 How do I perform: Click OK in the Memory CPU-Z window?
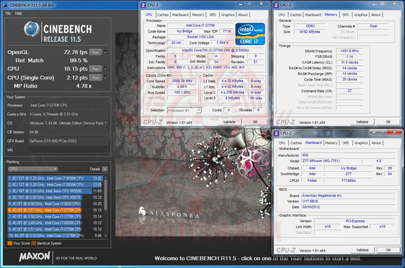point(388,122)
